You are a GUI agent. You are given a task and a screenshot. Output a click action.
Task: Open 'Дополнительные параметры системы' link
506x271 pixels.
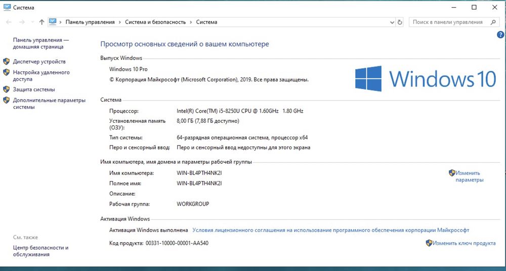tap(50, 104)
